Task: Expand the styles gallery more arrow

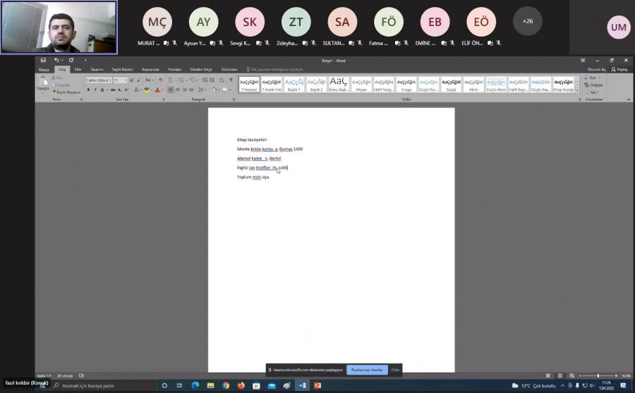Action: (x=577, y=91)
